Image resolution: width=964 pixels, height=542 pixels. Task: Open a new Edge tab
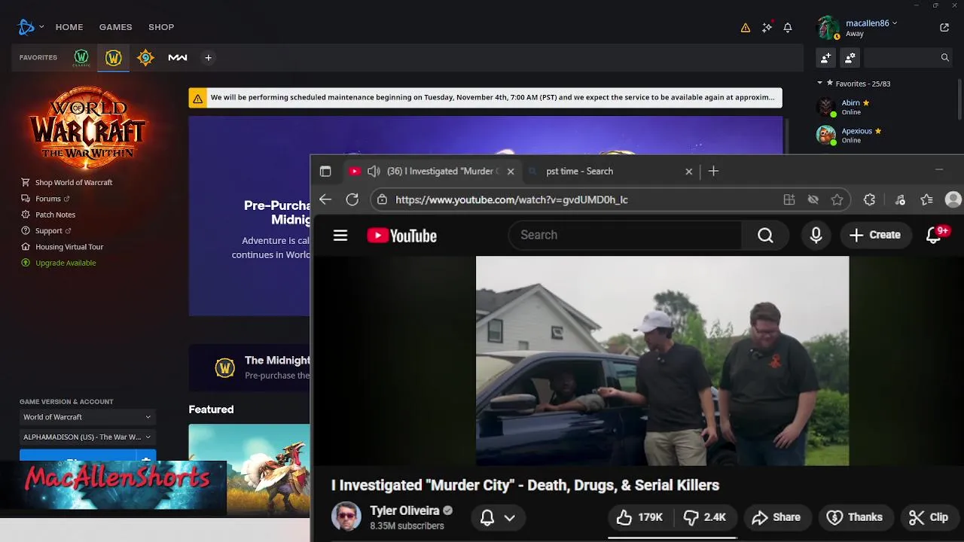click(713, 172)
